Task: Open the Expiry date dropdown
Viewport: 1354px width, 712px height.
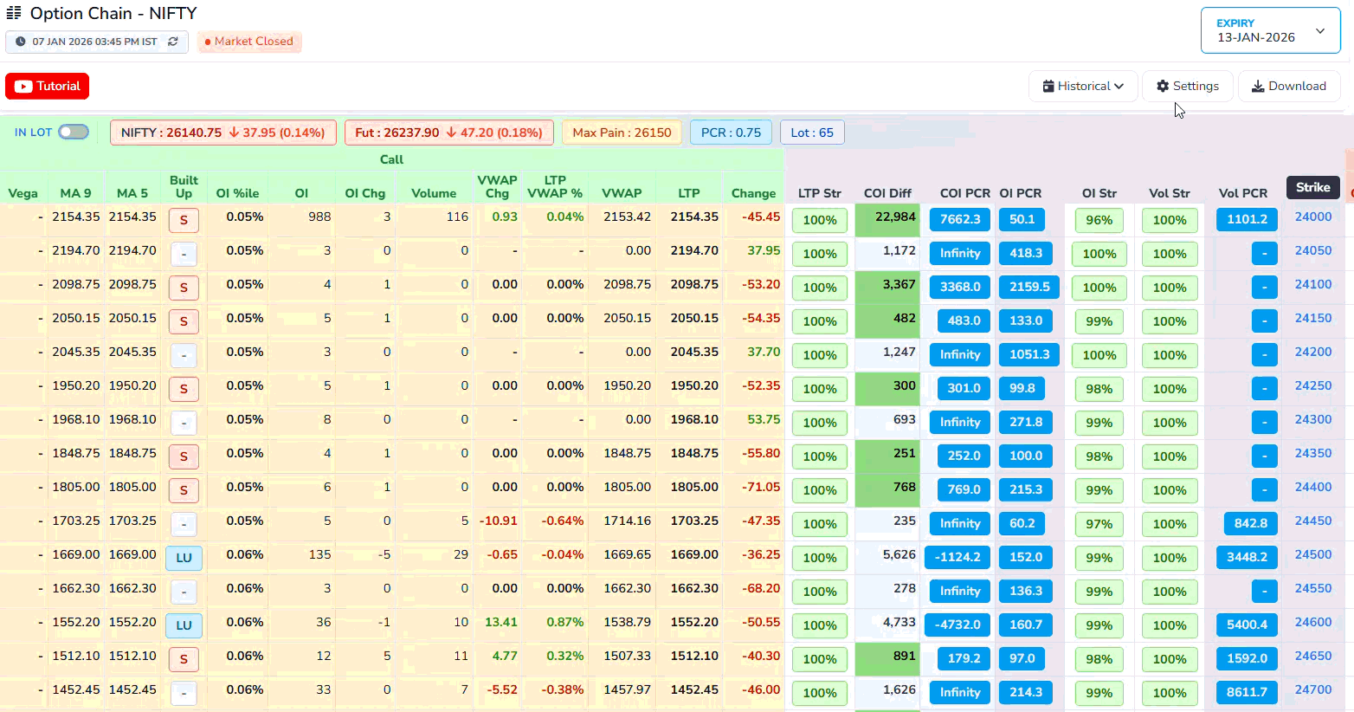Action: 1270,30
